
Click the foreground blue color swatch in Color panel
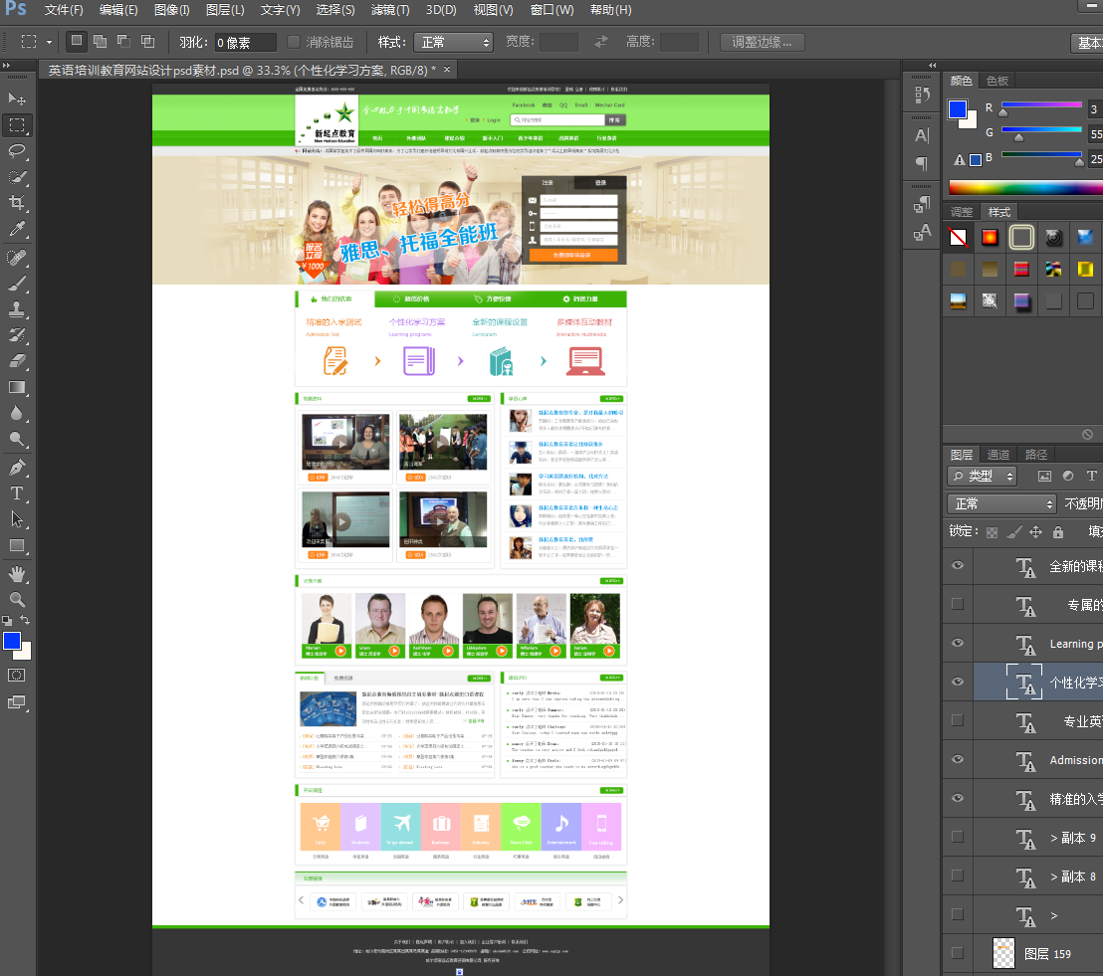coord(957,109)
